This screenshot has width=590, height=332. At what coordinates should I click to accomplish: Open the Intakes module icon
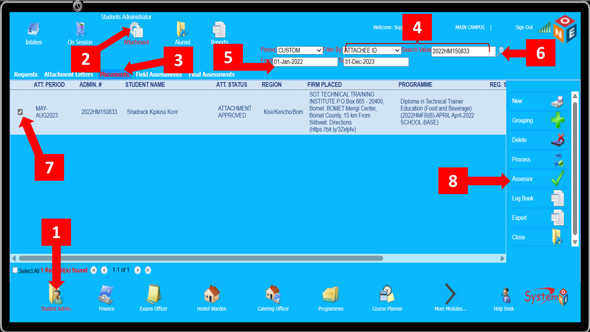point(34,30)
